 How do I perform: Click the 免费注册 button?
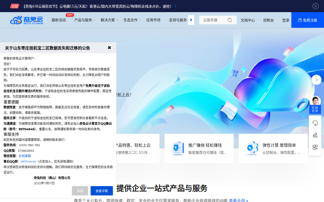308,20
